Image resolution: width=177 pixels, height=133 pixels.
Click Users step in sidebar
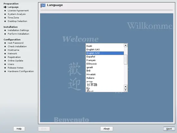(x=11, y=64)
